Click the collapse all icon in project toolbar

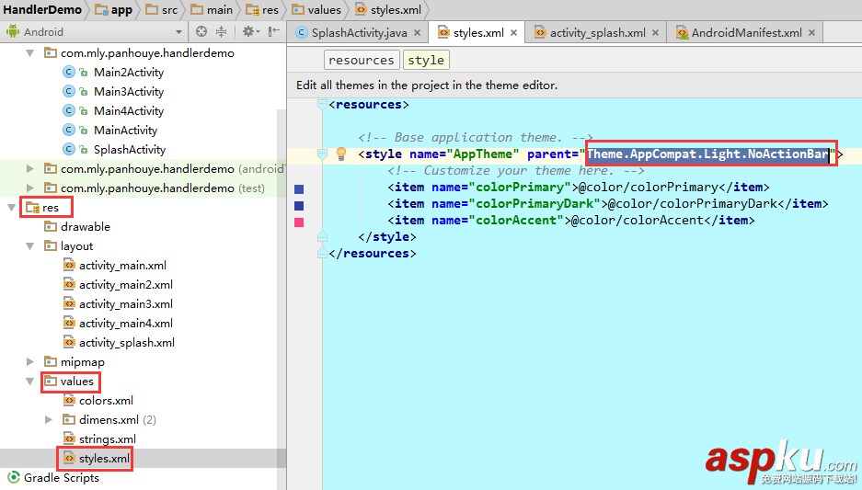click(x=221, y=32)
